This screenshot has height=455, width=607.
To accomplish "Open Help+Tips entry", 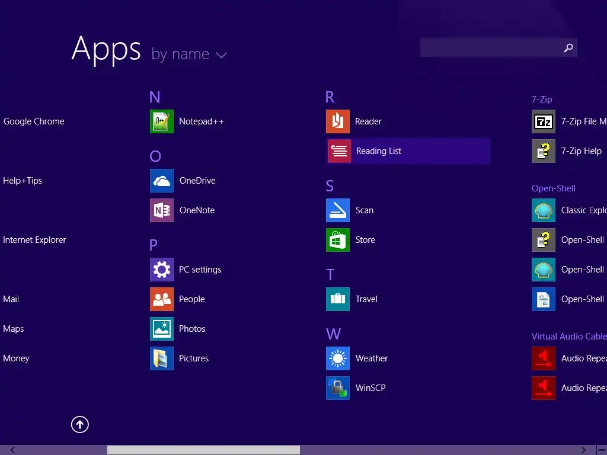I will tap(23, 181).
